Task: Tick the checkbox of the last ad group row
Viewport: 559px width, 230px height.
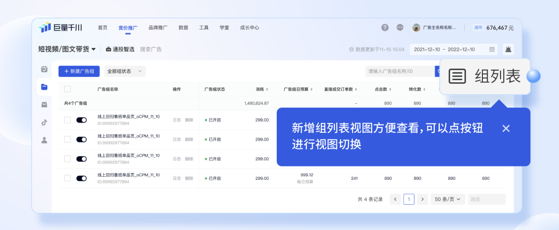Action: pos(67,178)
